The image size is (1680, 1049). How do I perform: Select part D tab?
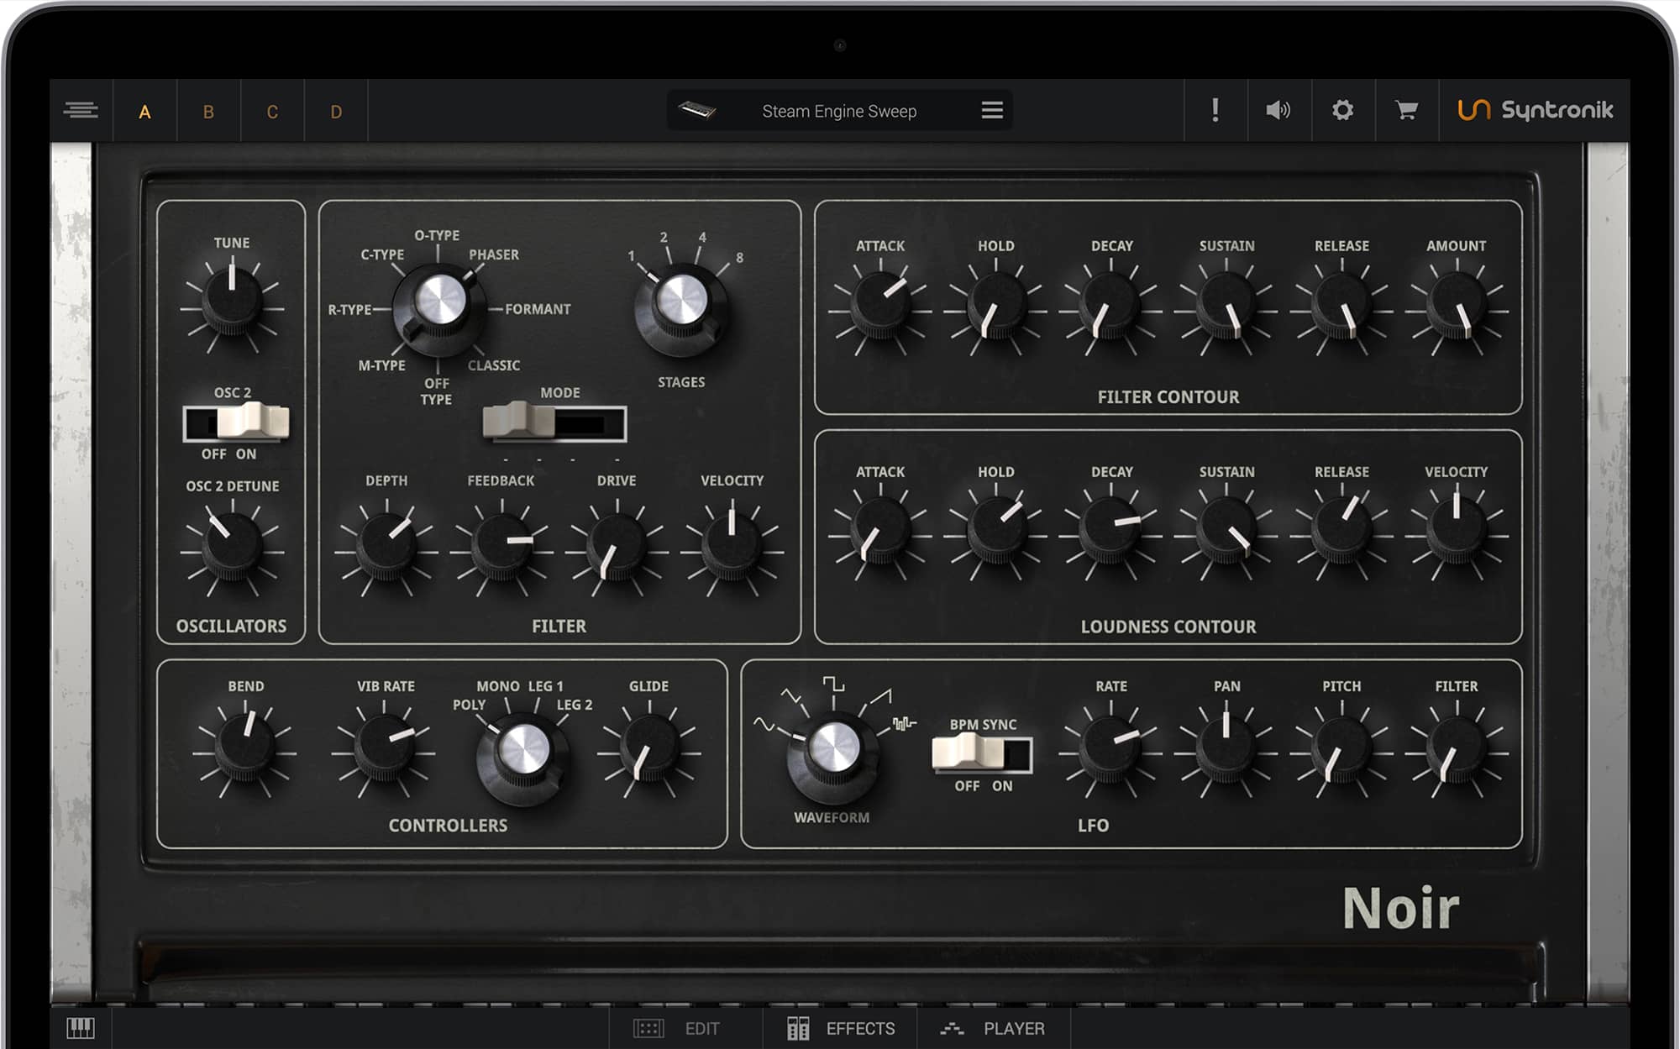(x=336, y=112)
